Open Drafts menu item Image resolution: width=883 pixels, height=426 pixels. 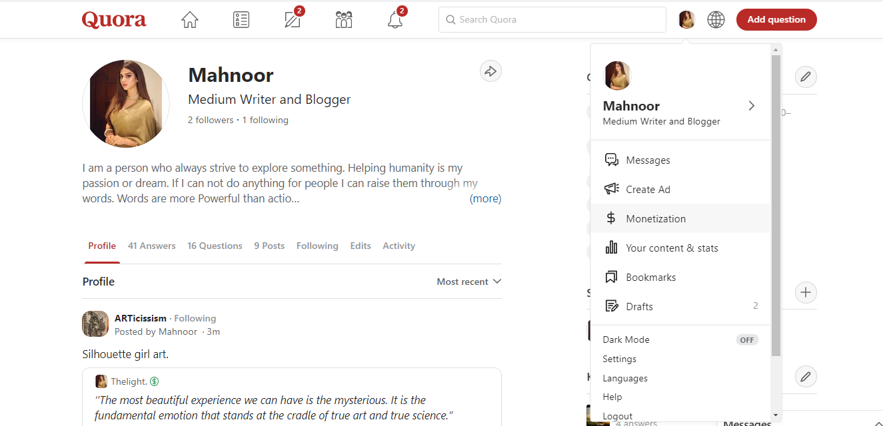coord(680,306)
